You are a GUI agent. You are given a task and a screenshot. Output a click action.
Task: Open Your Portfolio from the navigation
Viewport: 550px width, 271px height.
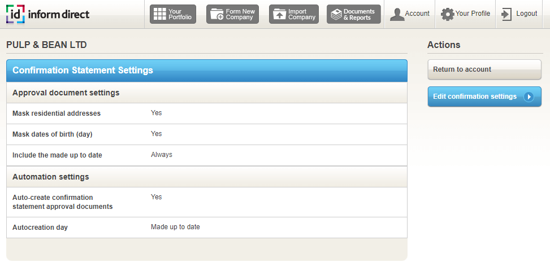click(x=173, y=14)
